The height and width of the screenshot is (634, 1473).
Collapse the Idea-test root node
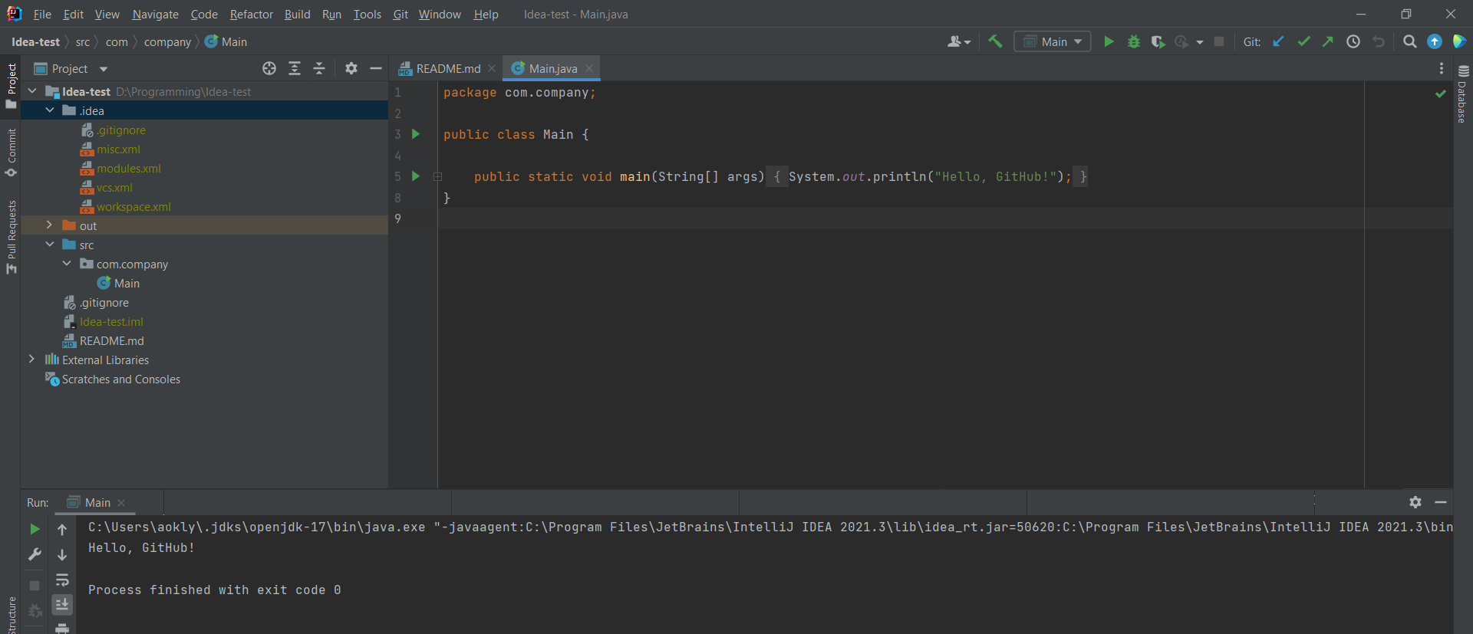pyautogui.click(x=32, y=91)
